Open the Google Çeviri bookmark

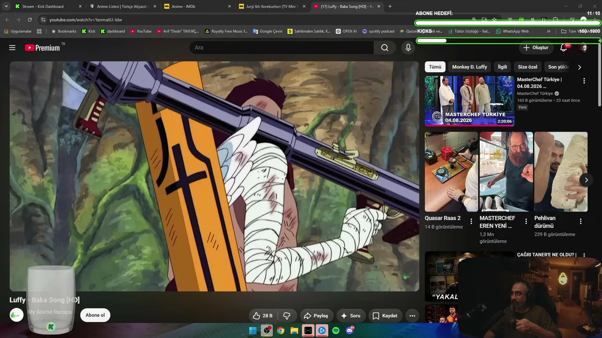pos(268,31)
